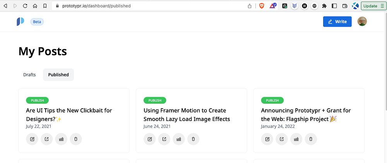Open the UI Tips post in a new tab
The height and width of the screenshot is (163, 387).
click(46, 139)
